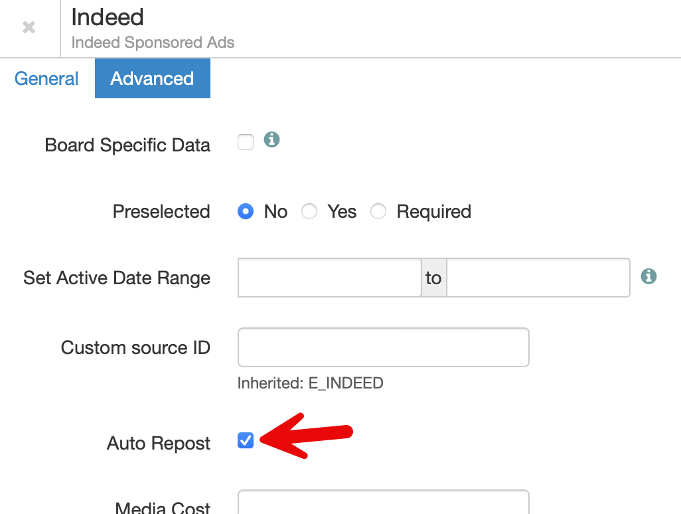
Task: Switch to the General tab
Action: click(x=46, y=78)
